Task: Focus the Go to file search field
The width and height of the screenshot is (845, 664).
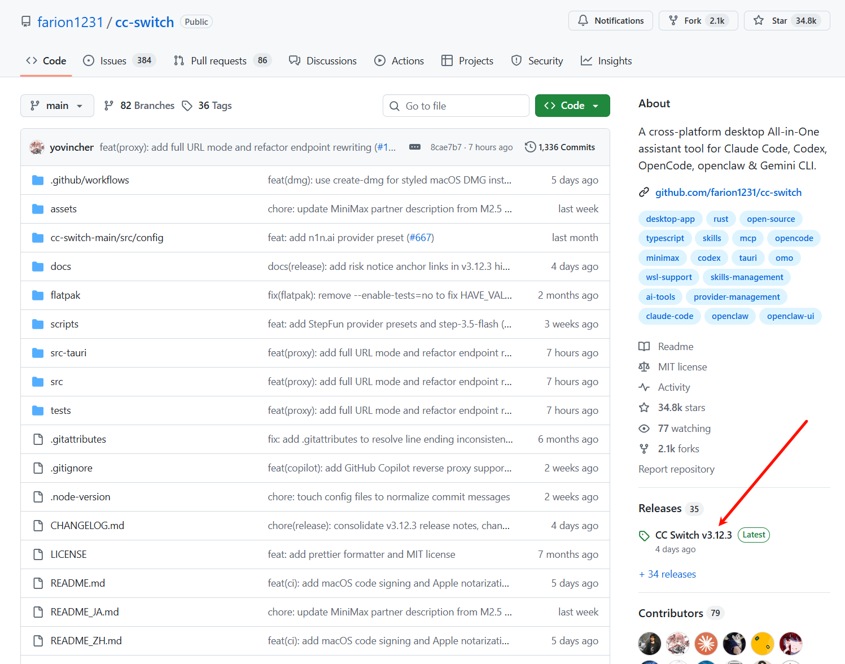Action: (456, 106)
